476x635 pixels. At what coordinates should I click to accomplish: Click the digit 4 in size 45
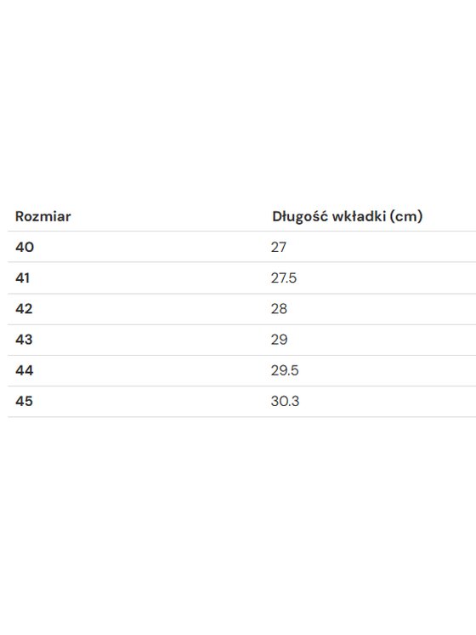tap(20, 401)
